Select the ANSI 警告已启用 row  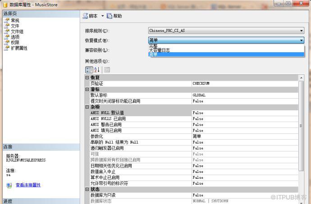coord(194,125)
